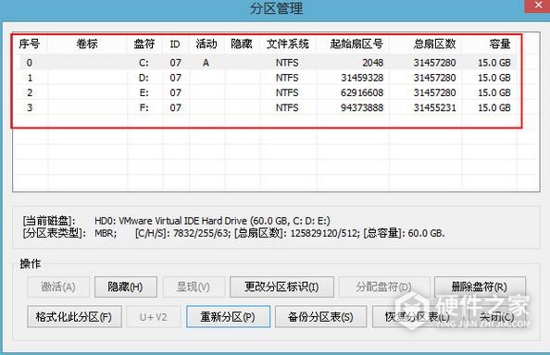Click the 隐藏 hidden column header

tap(242, 44)
